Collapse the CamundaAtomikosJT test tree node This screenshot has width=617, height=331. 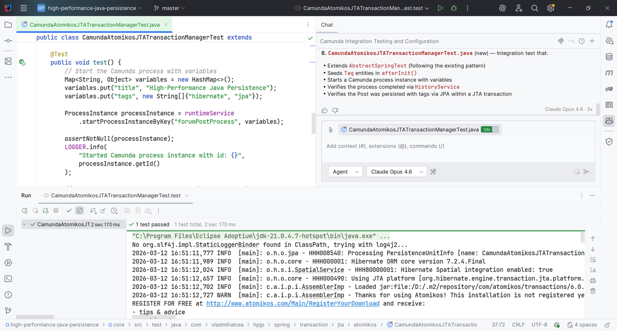click(26, 225)
